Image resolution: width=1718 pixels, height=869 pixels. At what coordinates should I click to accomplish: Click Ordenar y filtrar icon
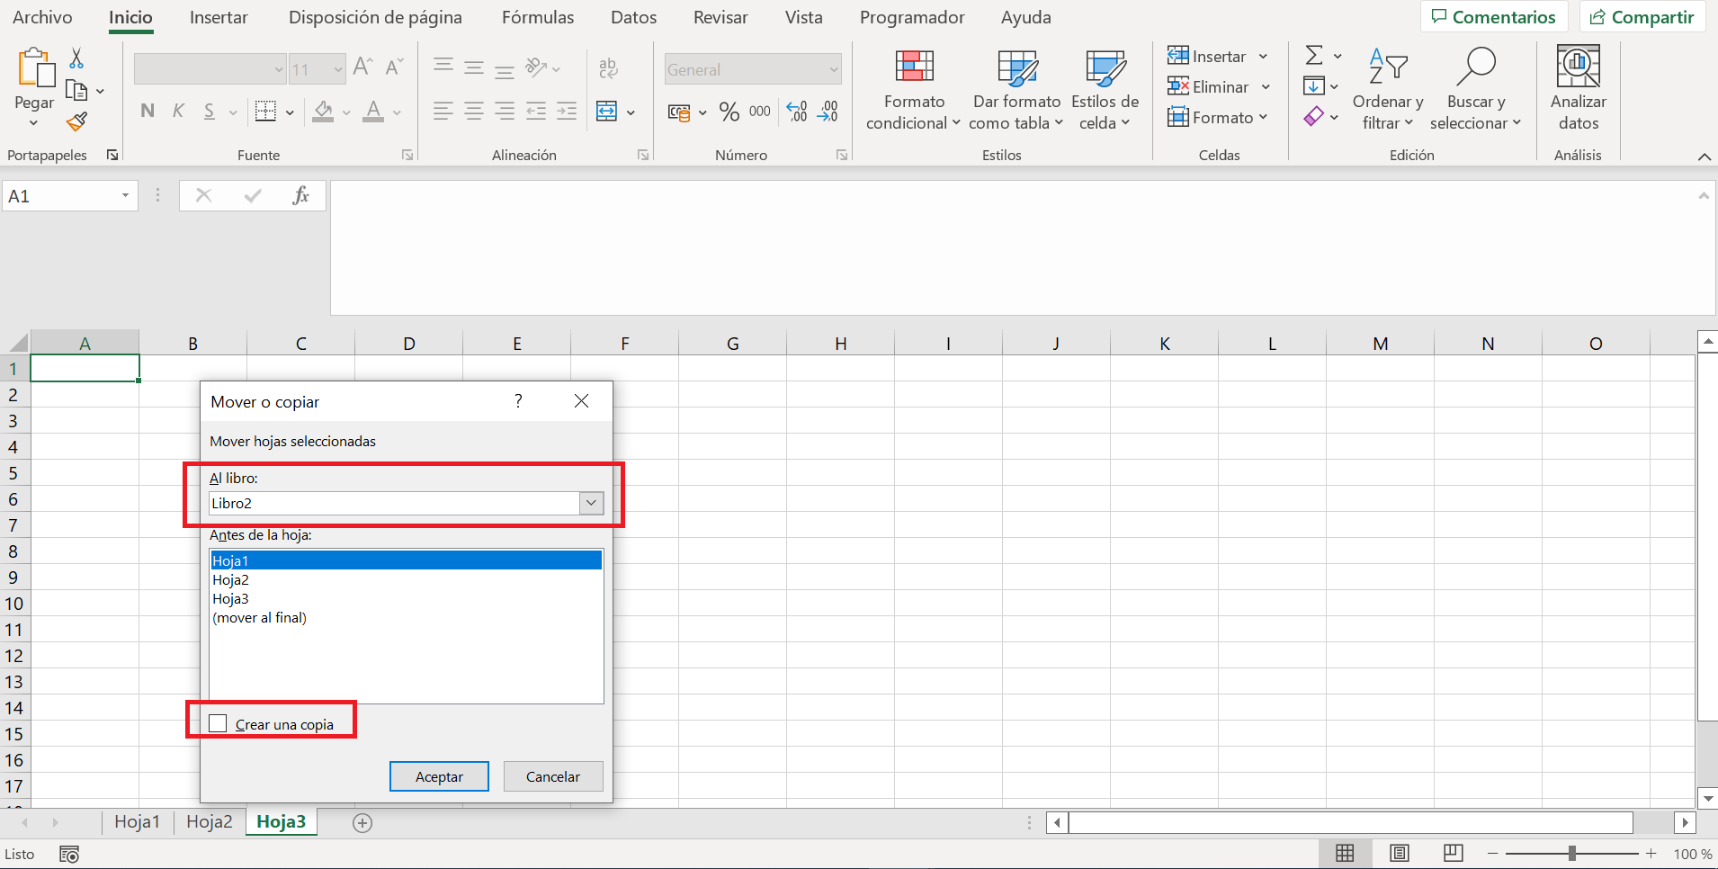(1387, 68)
